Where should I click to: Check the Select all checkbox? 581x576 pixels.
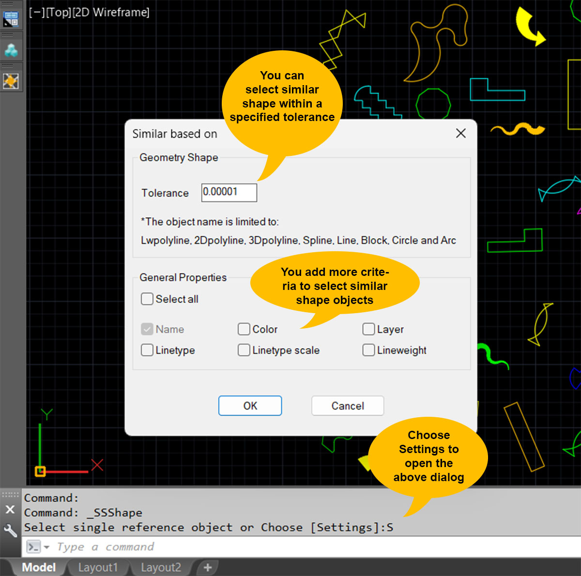click(x=147, y=299)
